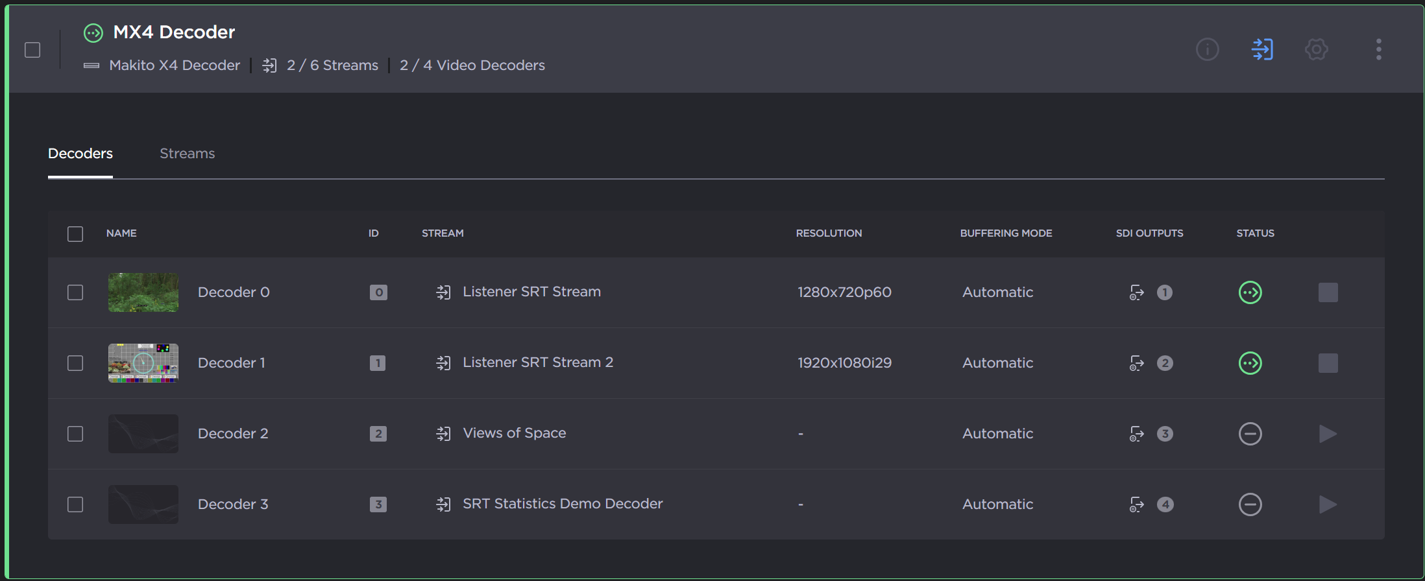Stop Decoder 0 playback
The image size is (1425, 581).
(1328, 292)
